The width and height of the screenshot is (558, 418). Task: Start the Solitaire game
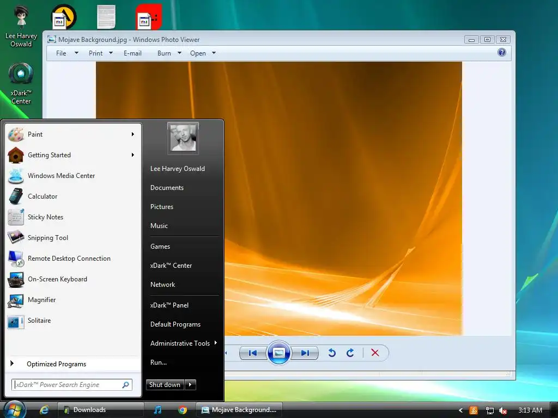[72, 320]
